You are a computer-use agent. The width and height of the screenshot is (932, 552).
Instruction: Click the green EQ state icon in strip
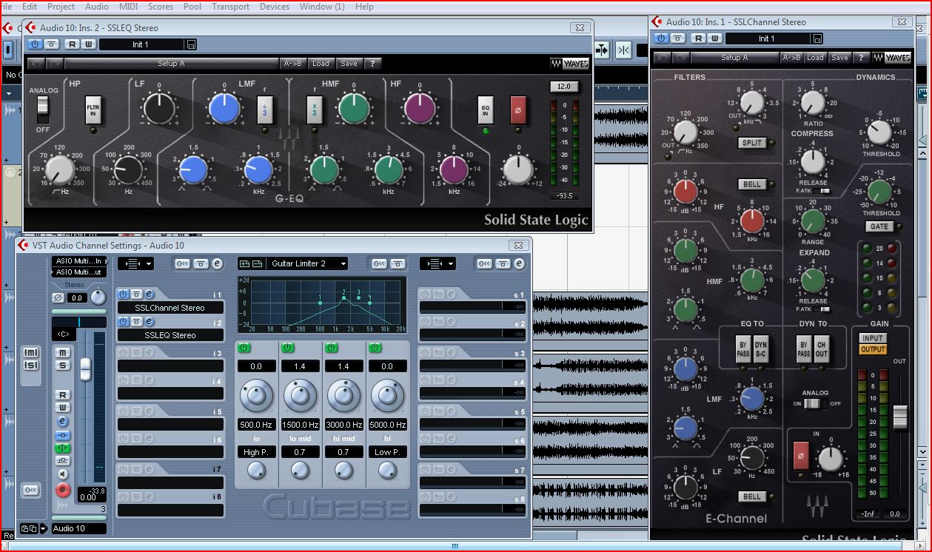[63, 448]
